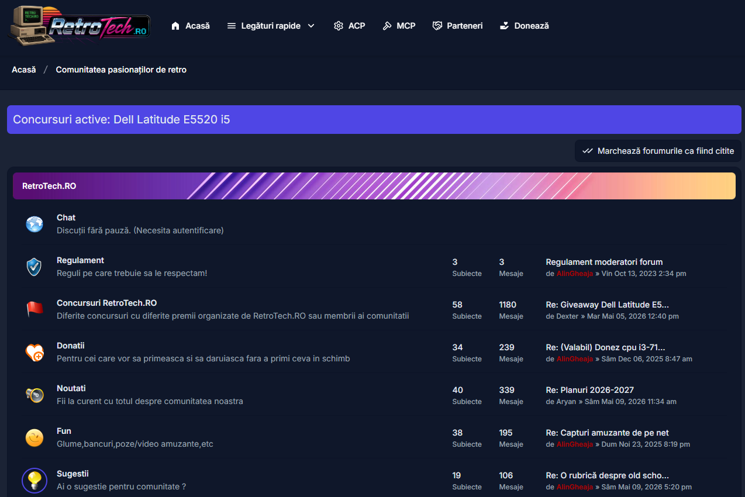Click the home icon beside Acasă
The width and height of the screenshot is (745, 497).
pos(175,26)
